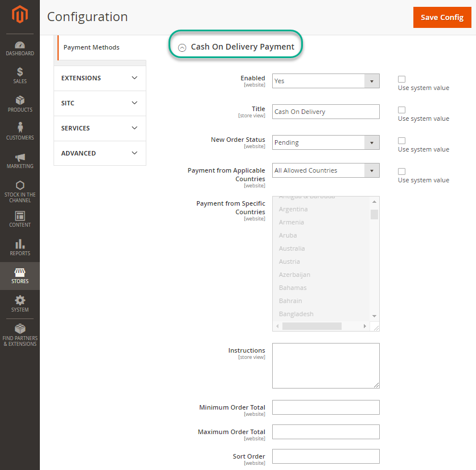Image resolution: width=476 pixels, height=470 pixels.
Task: Expand the EXTENSIONS section
Action: pos(100,78)
